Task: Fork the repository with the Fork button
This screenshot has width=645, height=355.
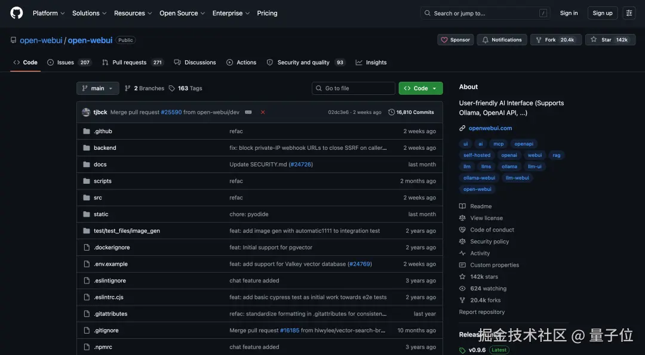Action: tap(556, 40)
